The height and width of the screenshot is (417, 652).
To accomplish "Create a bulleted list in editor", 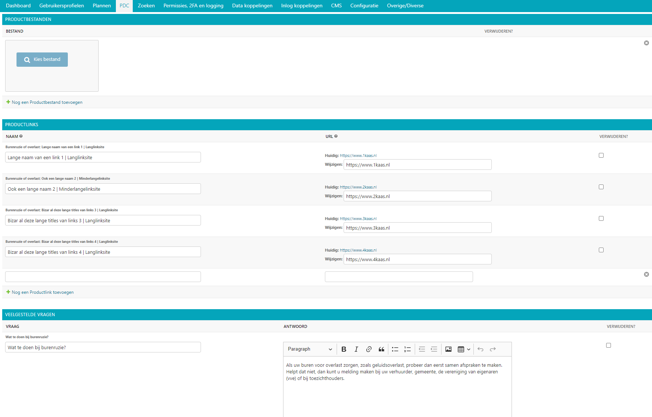I will (x=395, y=349).
